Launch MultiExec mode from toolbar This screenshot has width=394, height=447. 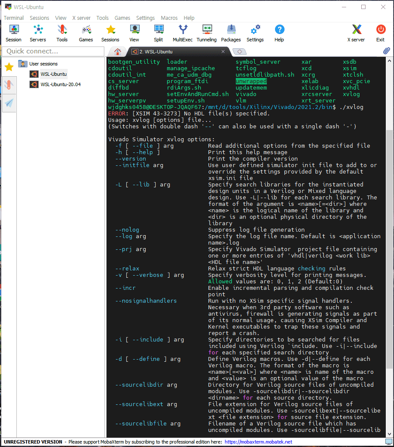pyautogui.click(x=183, y=33)
